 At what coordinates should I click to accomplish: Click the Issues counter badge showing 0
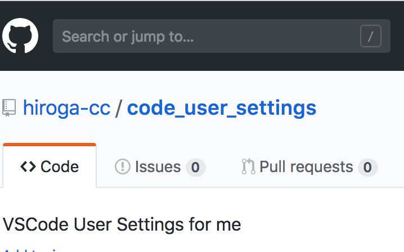point(195,167)
